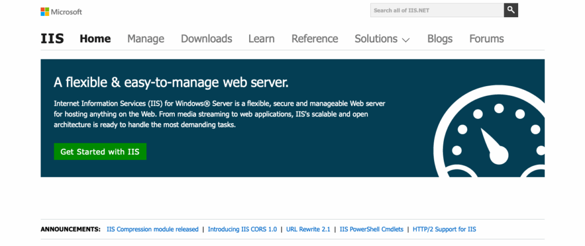Open HTTP/2 Support for IIS link
This screenshot has height=246, width=585.
point(444,229)
